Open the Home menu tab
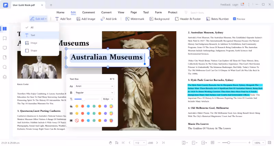Image resolution: width=274 pixels, height=146 pixels. 61,12
